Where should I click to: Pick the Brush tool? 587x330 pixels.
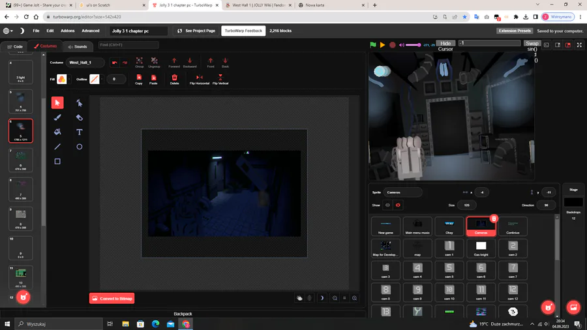57,117
